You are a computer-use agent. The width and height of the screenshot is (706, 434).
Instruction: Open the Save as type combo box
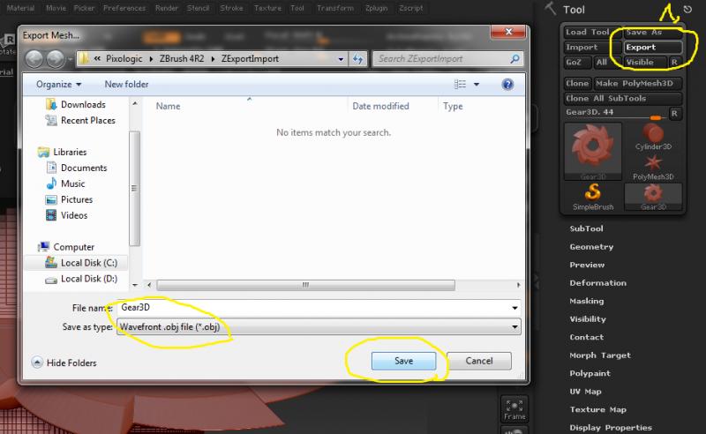[x=319, y=327]
